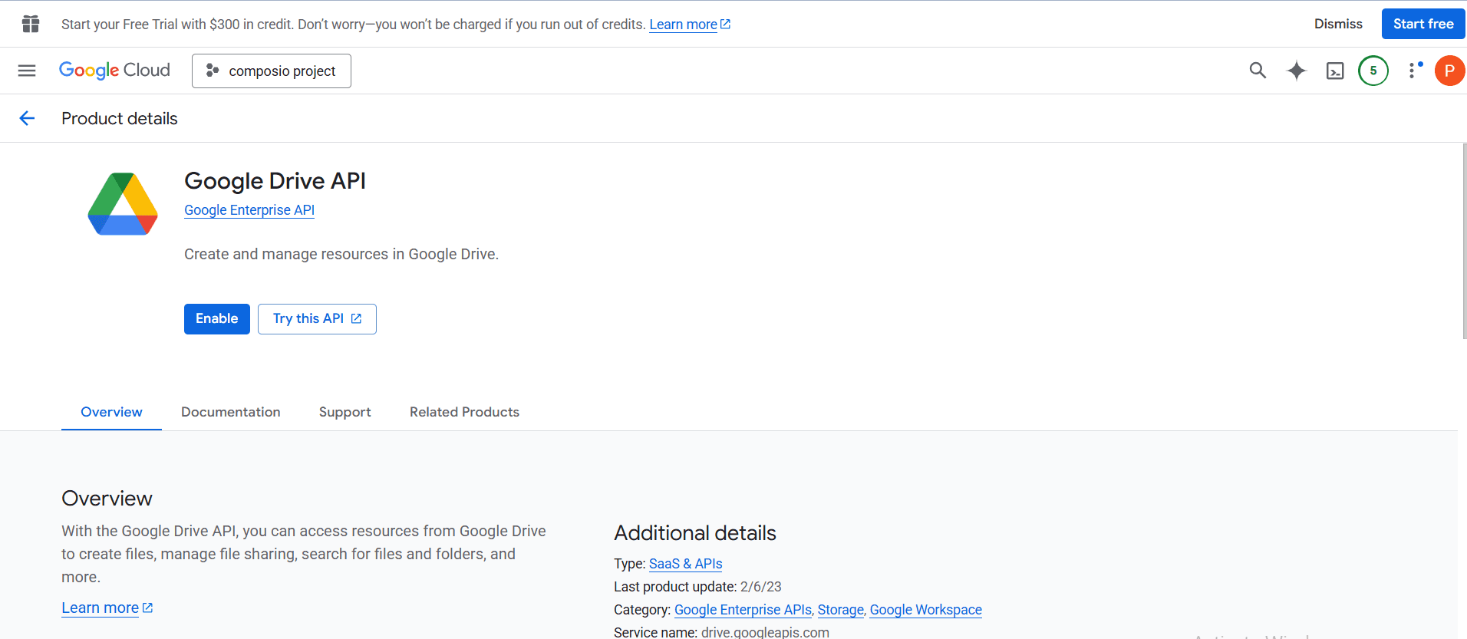The width and height of the screenshot is (1467, 639).
Task: Click the 'Additional details' heading
Action: click(x=695, y=533)
